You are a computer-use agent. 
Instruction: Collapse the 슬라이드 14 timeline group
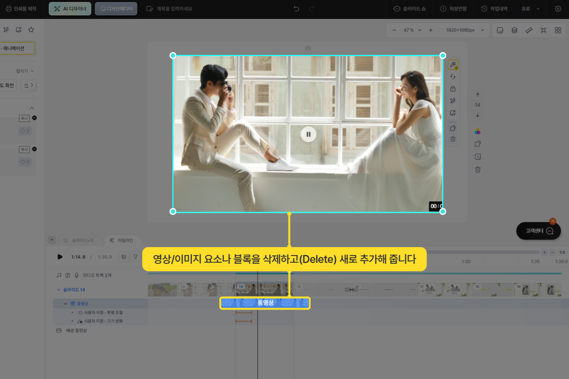(x=59, y=290)
